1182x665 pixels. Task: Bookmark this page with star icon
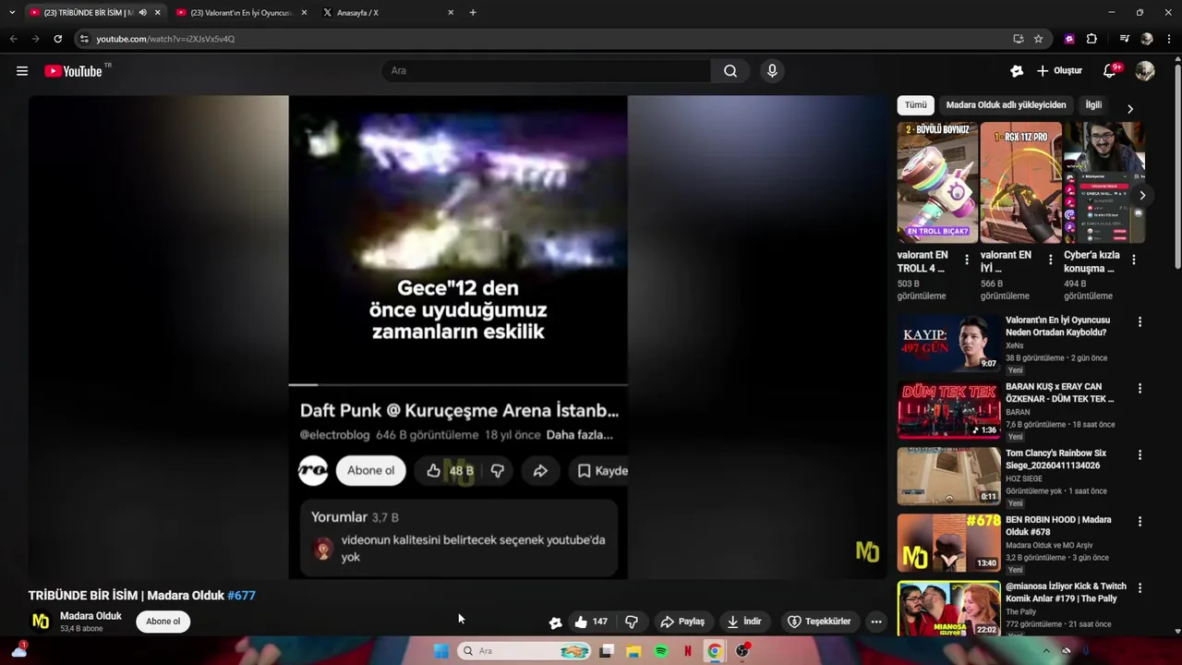click(x=1038, y=39)
